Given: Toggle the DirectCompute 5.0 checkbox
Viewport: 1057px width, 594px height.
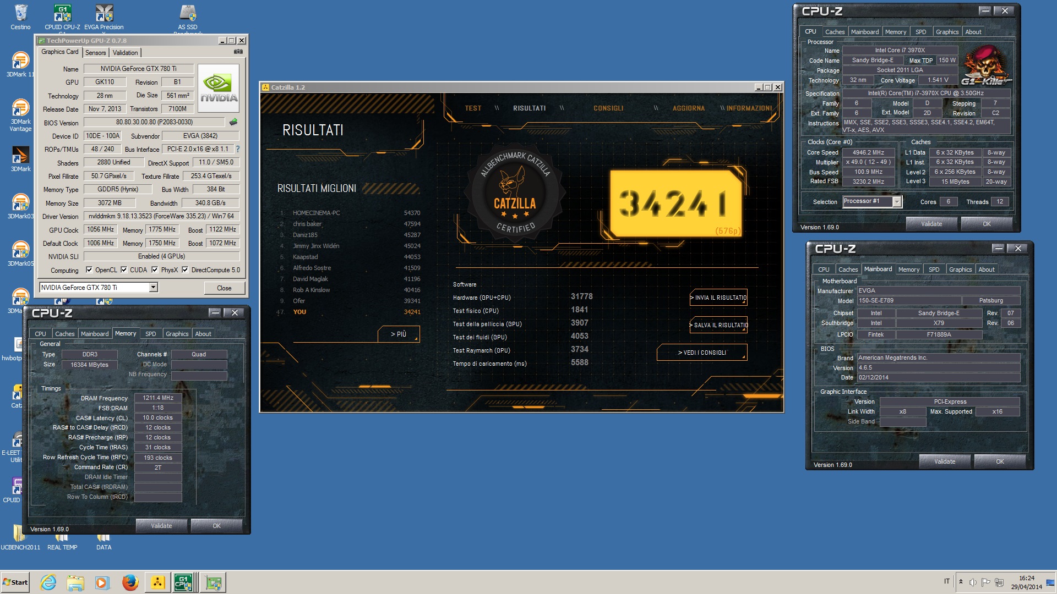Looking at the screenshot, I should coord(185,270).
